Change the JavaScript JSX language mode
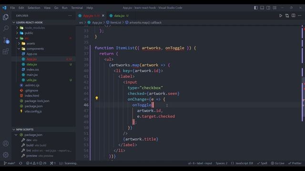This screenshot has height=171, width=305. pos(244,163)
